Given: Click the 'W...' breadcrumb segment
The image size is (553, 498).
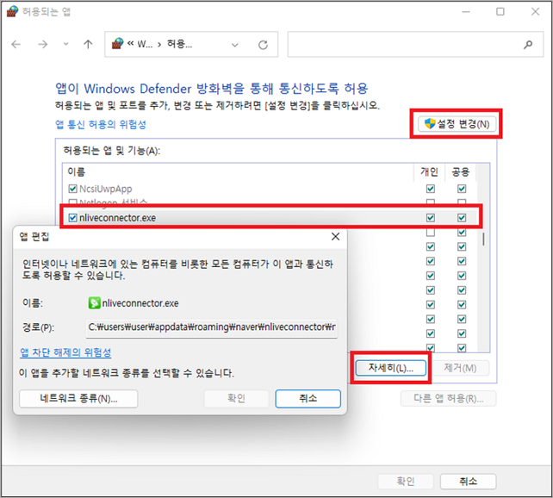Looking at the screenshot, I should pos(145,44).
